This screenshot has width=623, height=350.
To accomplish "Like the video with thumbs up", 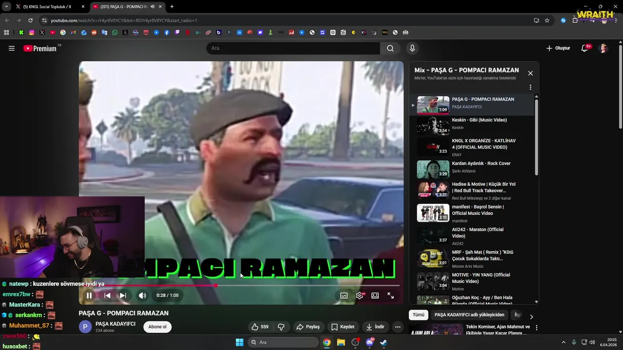I will point(259,327).
